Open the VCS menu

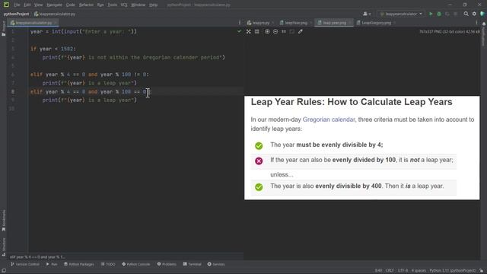pyautogui.click(x=124, y=5)
